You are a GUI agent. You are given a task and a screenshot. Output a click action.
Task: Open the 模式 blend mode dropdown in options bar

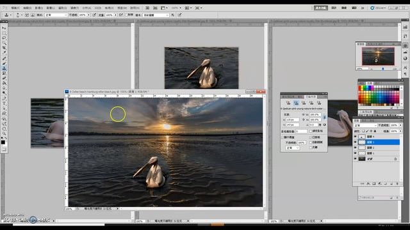tap(56, 15)
